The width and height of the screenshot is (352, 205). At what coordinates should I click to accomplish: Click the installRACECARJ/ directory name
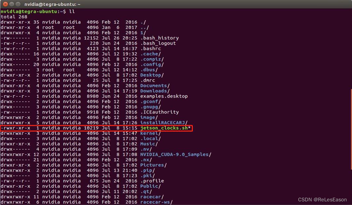[x=164, y=123]
